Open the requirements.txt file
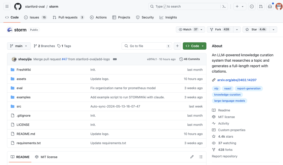This screenshot has height=165, width=283. pos(29,143)
